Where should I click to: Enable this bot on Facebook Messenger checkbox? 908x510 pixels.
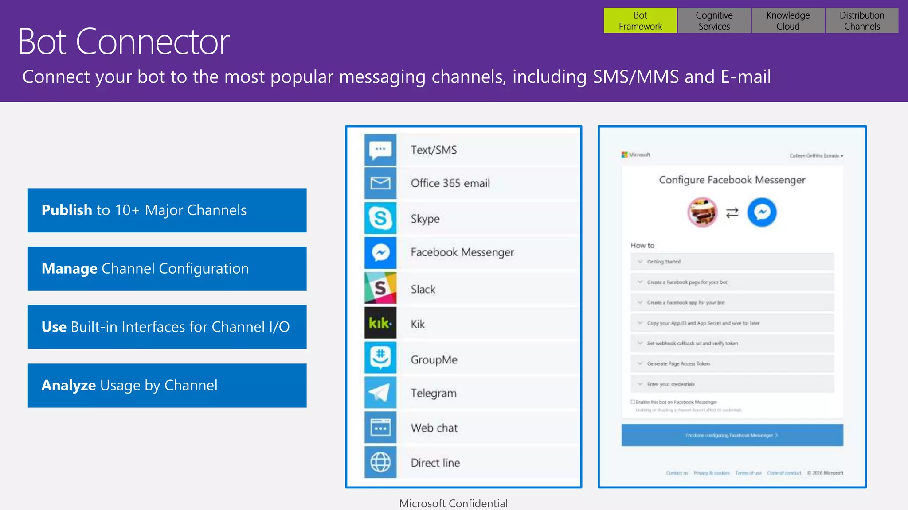(x=633, y=402)
